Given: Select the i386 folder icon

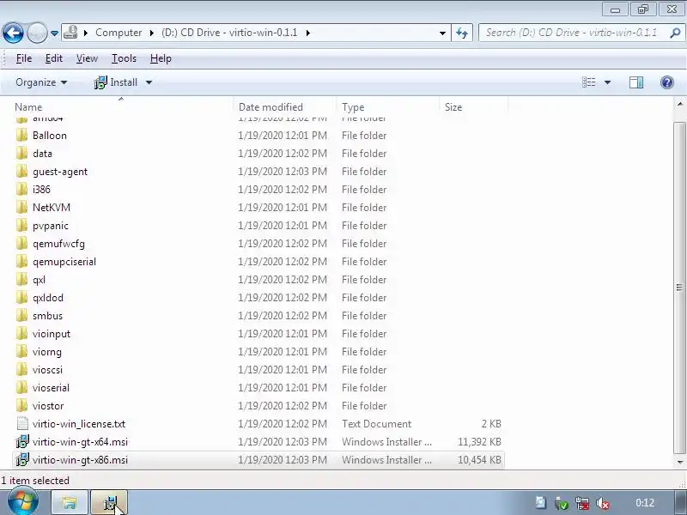Looking at the screenshot, I should coord(22,189).
